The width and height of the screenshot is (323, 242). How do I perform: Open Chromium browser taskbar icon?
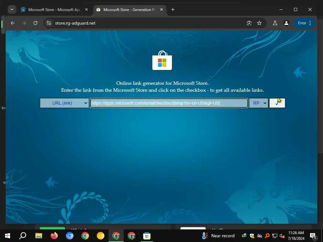point(70,236)
